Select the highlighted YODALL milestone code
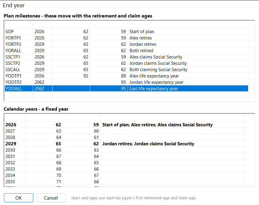Screen dimensions: 259x205 click(14, 88)
